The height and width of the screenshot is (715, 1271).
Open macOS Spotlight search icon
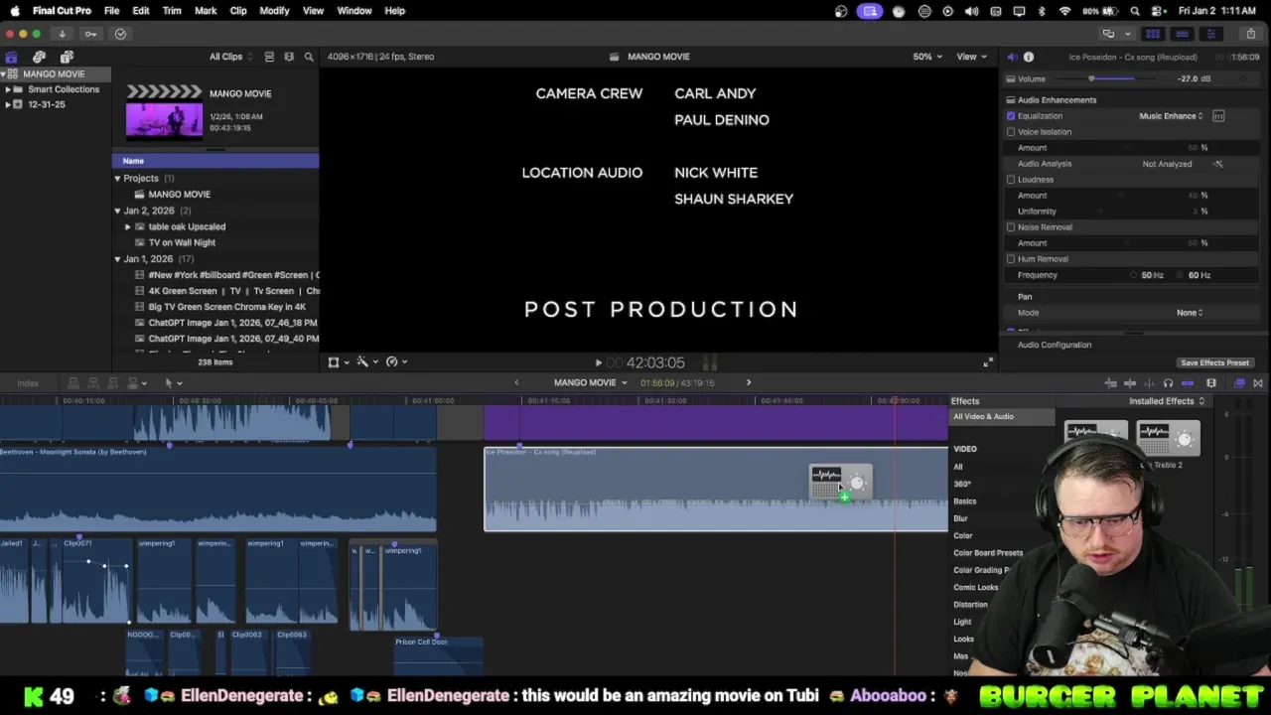coord(1135,11)
